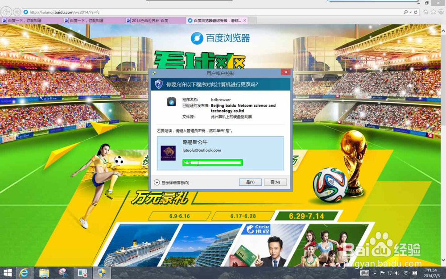Restore the browser window size

point(427,3)
